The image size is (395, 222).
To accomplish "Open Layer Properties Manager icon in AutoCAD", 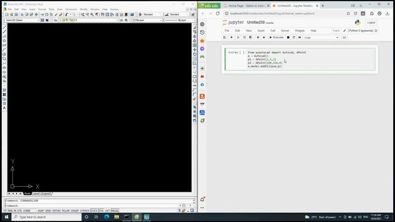I will (56, 20).
